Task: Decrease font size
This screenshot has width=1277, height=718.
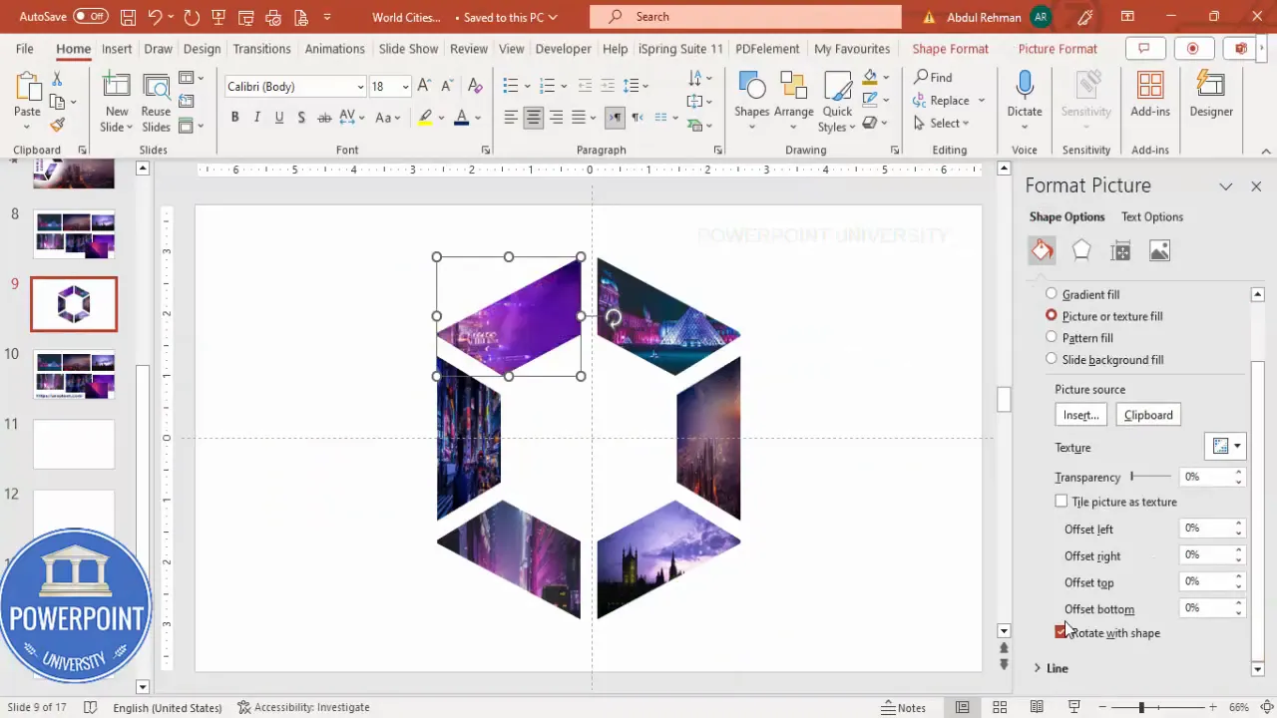Action: 448,87
